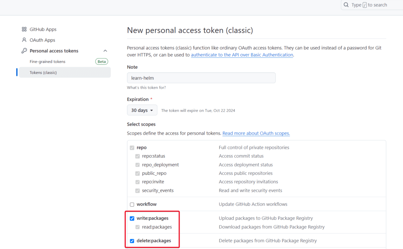This screenshot has height=249, width=403.
Task: Focus the 'Type / to search' box
Action: point(373,5)
